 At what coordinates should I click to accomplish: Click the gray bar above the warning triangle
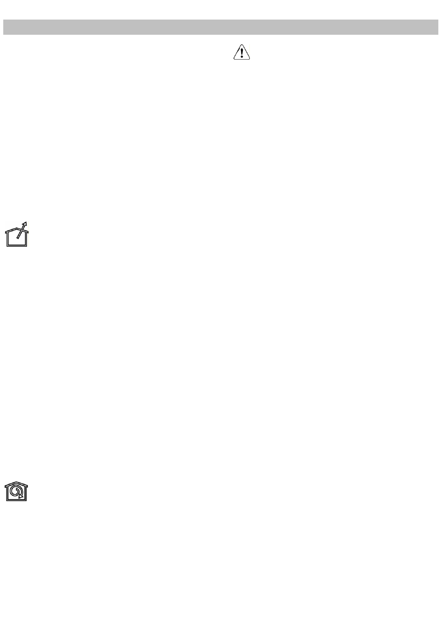point(241,27)
